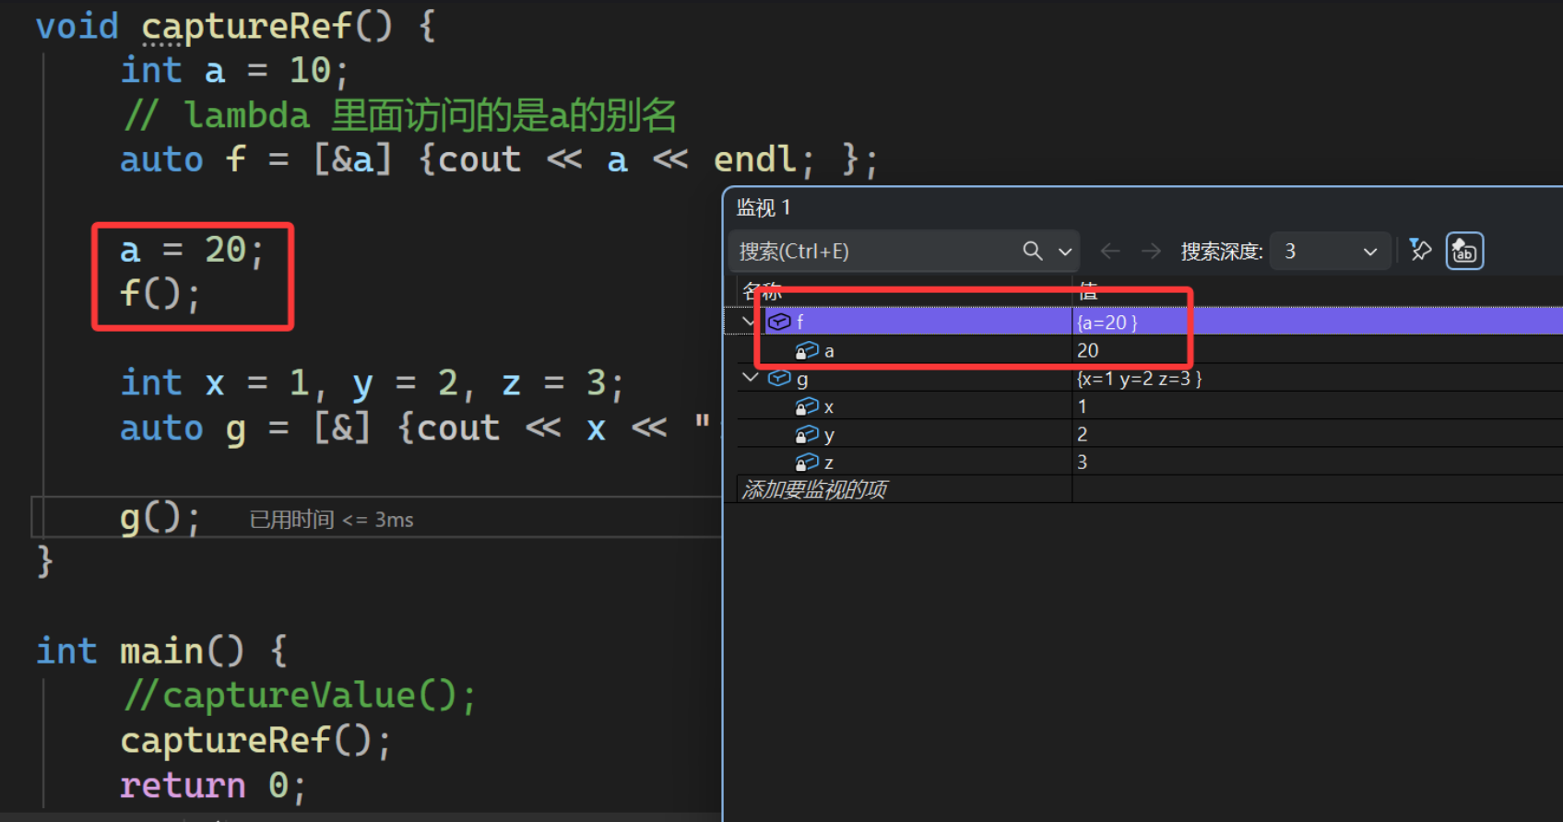This screenshot has height=822, width=1563.
Task: Click the code line 'int a = 10;'
Action: click(234, 70)
